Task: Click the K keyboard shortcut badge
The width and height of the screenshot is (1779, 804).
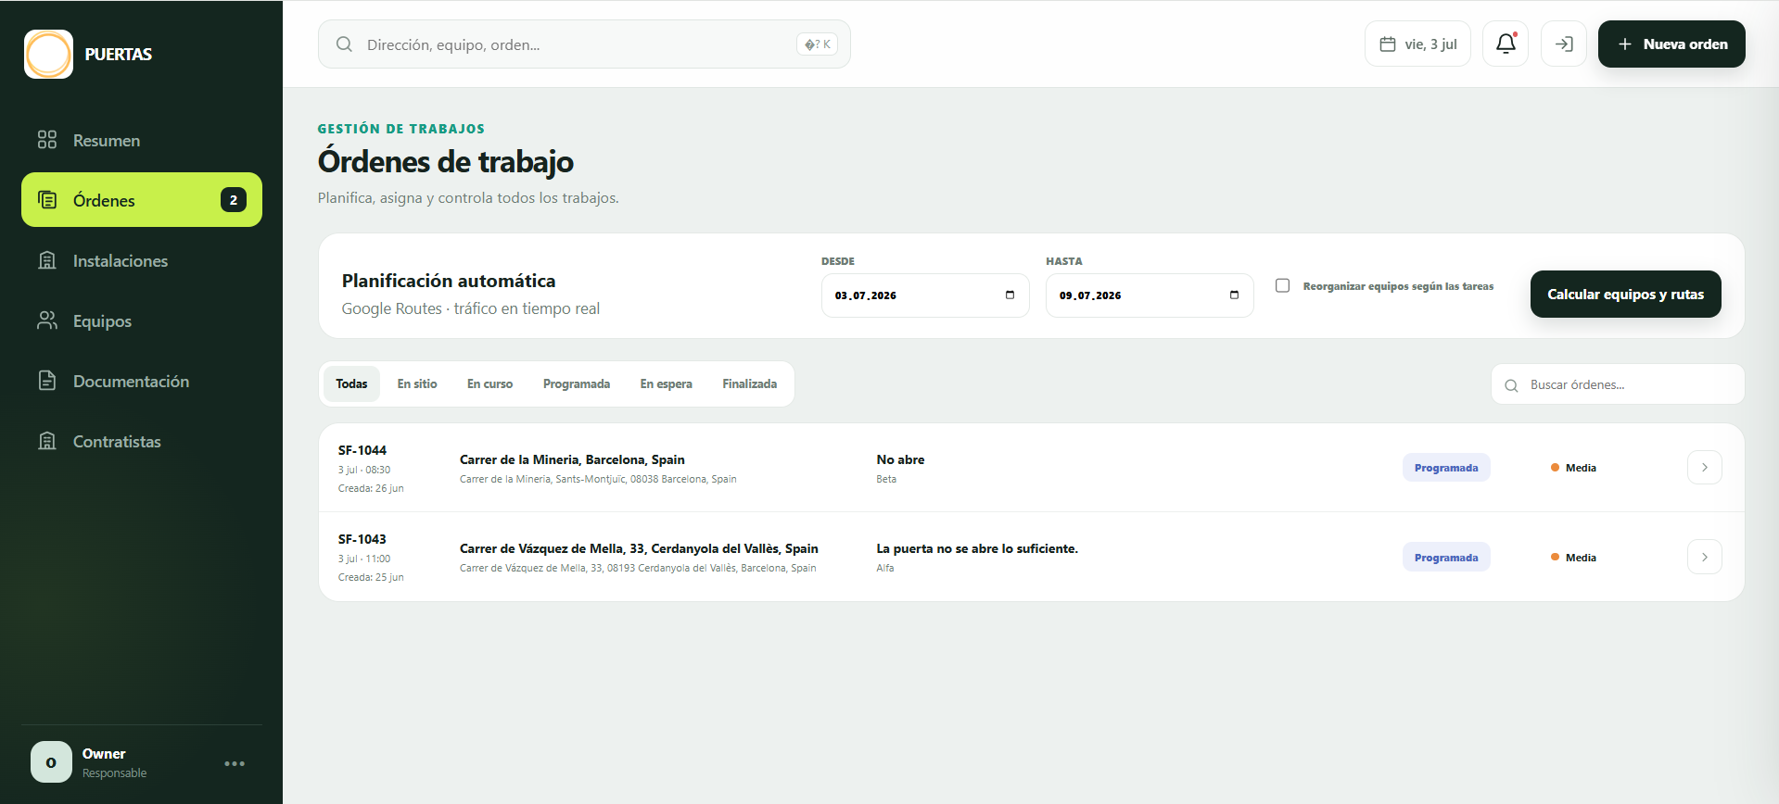Action: click(x=817, y=44)
